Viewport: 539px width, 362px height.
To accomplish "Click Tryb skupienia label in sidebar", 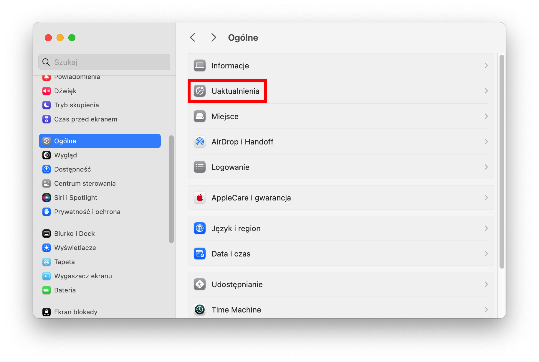I will 77,105.
